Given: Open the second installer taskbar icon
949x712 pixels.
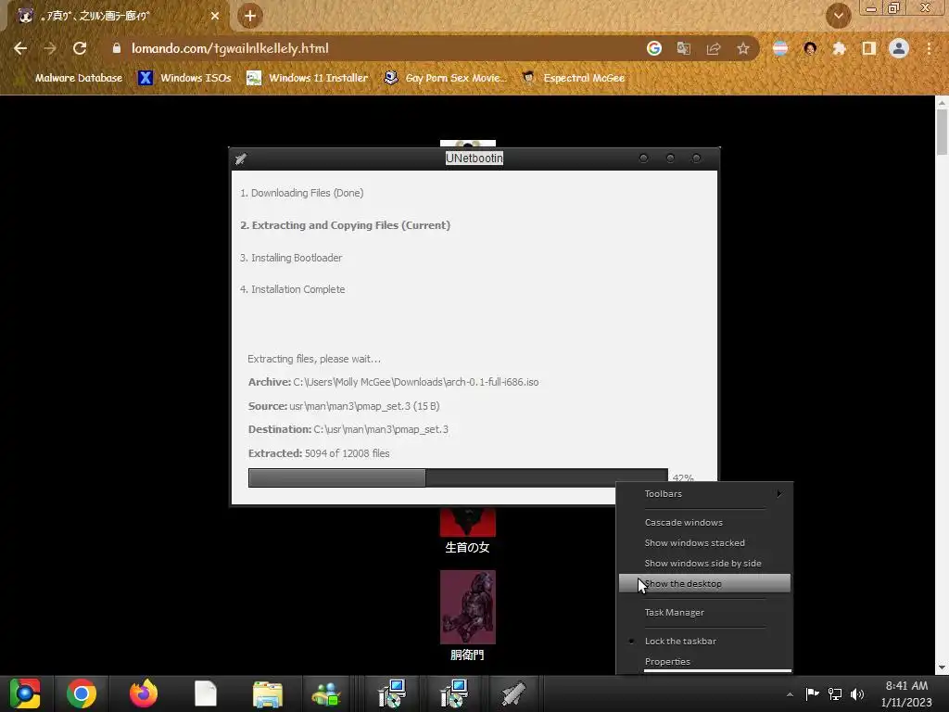Looking at the screenshot, I should pyautogui.click(x=454, y=693).
